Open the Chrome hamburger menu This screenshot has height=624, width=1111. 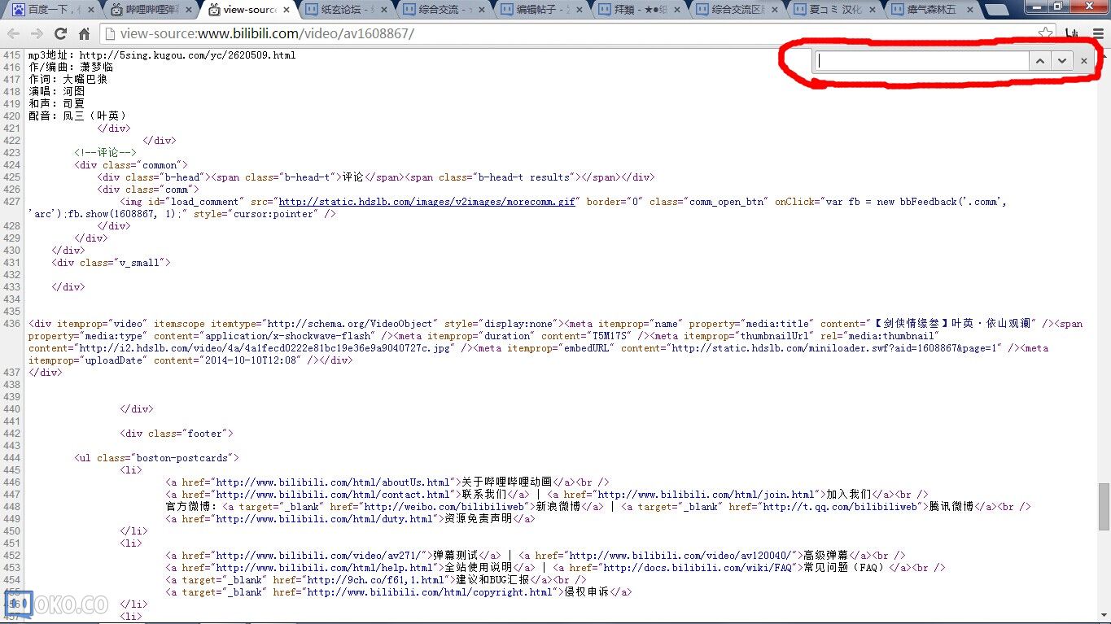(x=1098, y=33)
